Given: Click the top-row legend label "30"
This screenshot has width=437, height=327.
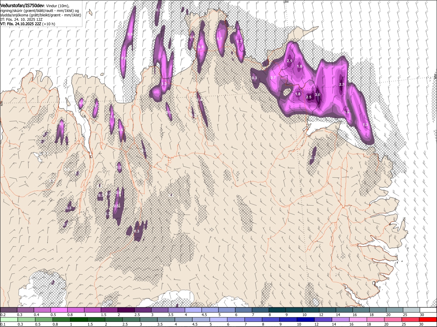Looking at the screenshot, I should [x=422, y=315].
